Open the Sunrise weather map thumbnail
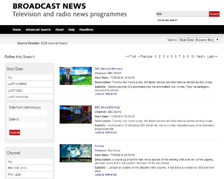This screenshot has width=224, height=179. tap(76, 153)
